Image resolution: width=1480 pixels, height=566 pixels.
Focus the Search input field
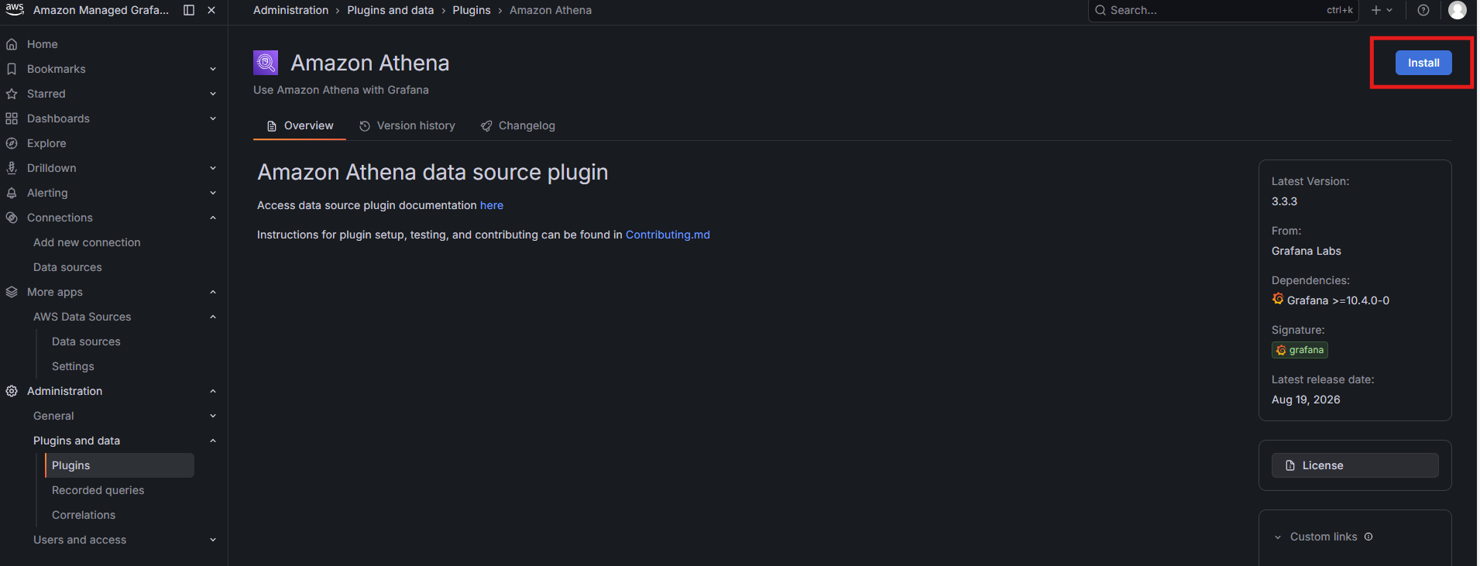coord(1224,10)
